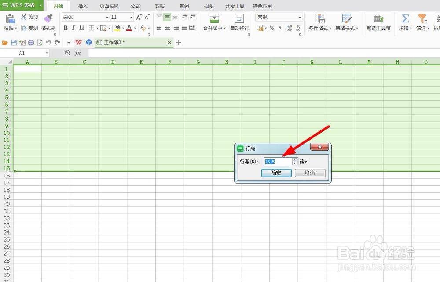Switch to the 页面布局 tab
Viewport: 440px width, 282px height.
[109, 6]
